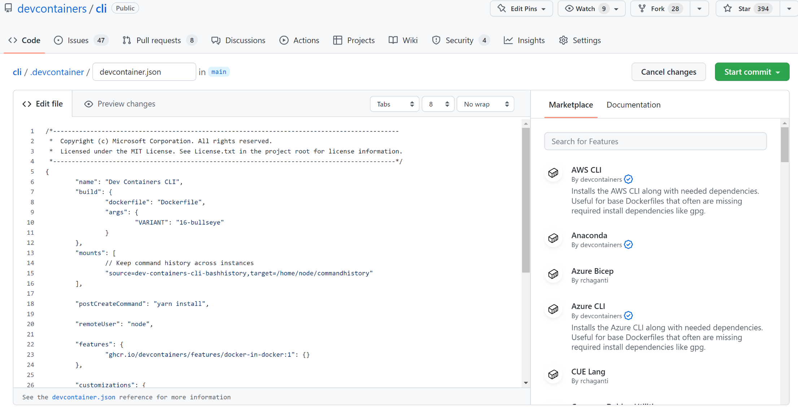798x407 pixels.
Task: Open the indent size 8 dropdown
Action: tap(438, 104)
